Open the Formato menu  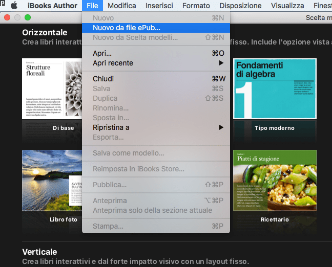tap(196, 6)
